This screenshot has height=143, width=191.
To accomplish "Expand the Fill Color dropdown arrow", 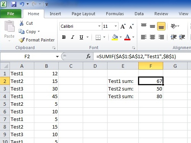I will pyautogui.click(x=120, y=37).
